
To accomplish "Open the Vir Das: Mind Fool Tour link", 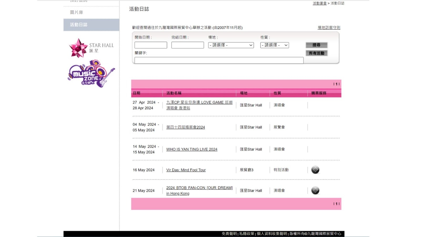I will (186, 170).
